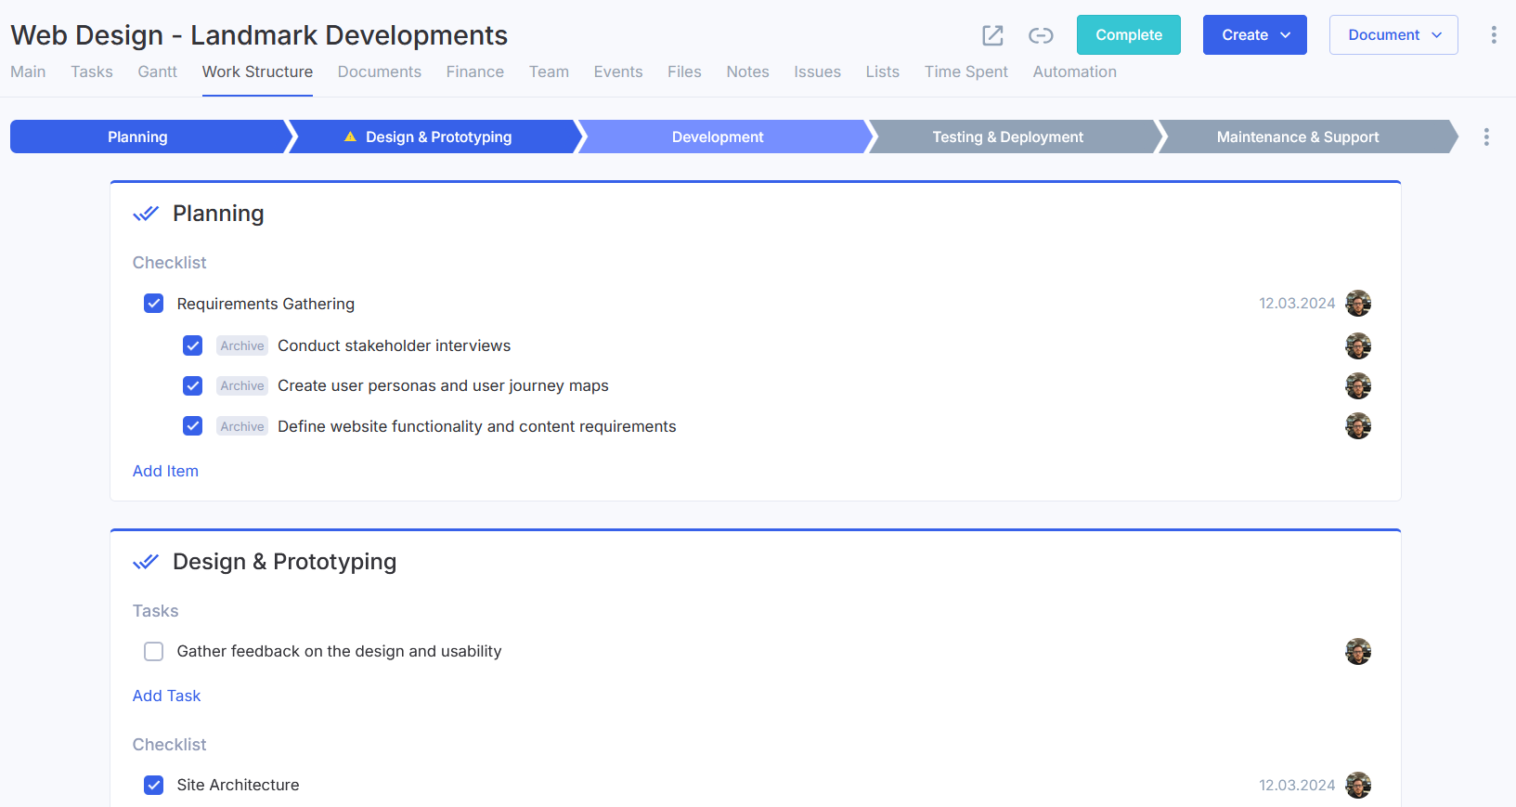Open the Finance tab
Viewport: 1516px width, 807px height.
474,72
